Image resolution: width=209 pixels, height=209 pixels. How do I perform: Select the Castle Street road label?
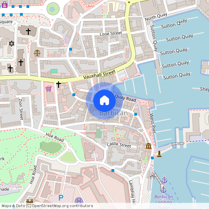(119, 145)
